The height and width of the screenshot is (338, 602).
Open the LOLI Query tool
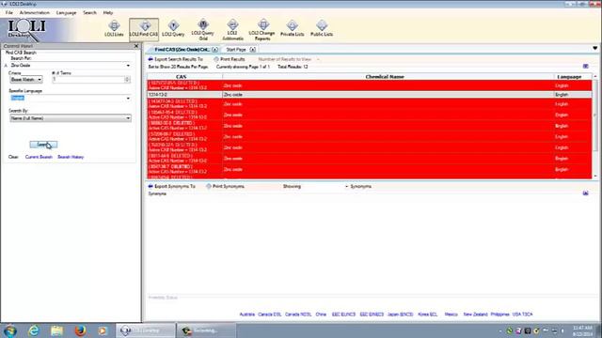pos(173,29)
